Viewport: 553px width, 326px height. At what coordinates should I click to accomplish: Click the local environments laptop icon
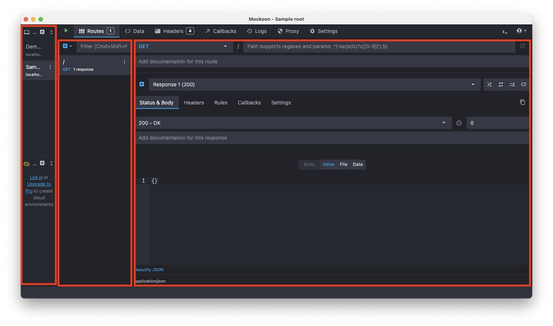pos(27,32)
